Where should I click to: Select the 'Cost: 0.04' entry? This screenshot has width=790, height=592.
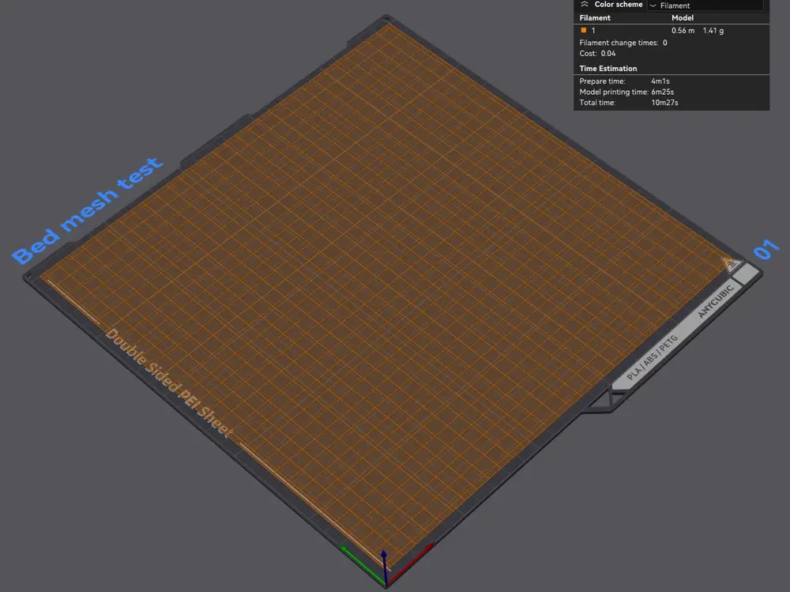(x=597, y=54)
